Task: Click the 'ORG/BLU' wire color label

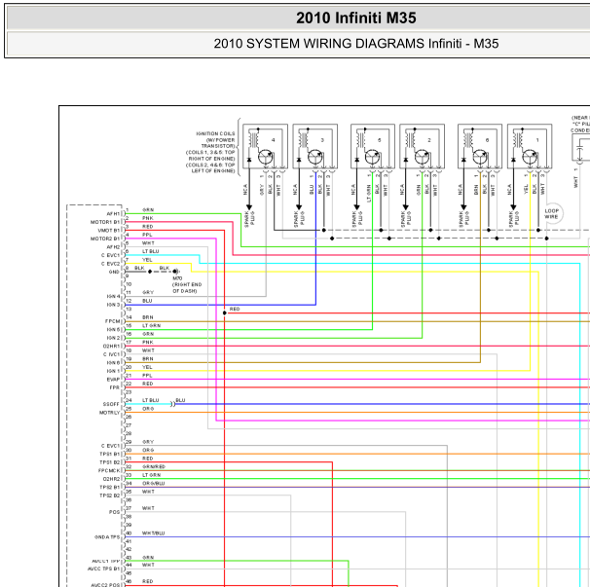Action: [x=154, y=483]
